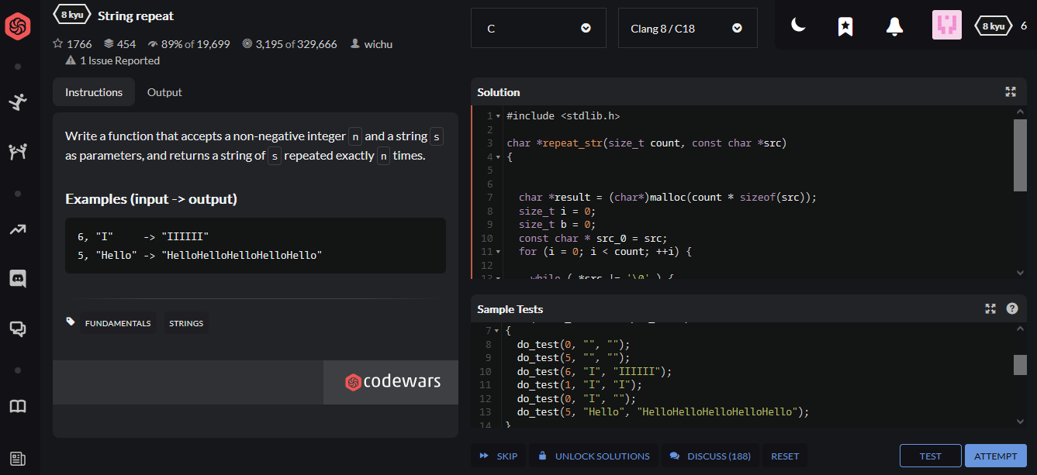Open the Docs book sidebar icon

tap(17, 407)
